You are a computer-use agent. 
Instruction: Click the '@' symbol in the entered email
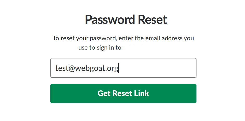click(x=71, y=69)
